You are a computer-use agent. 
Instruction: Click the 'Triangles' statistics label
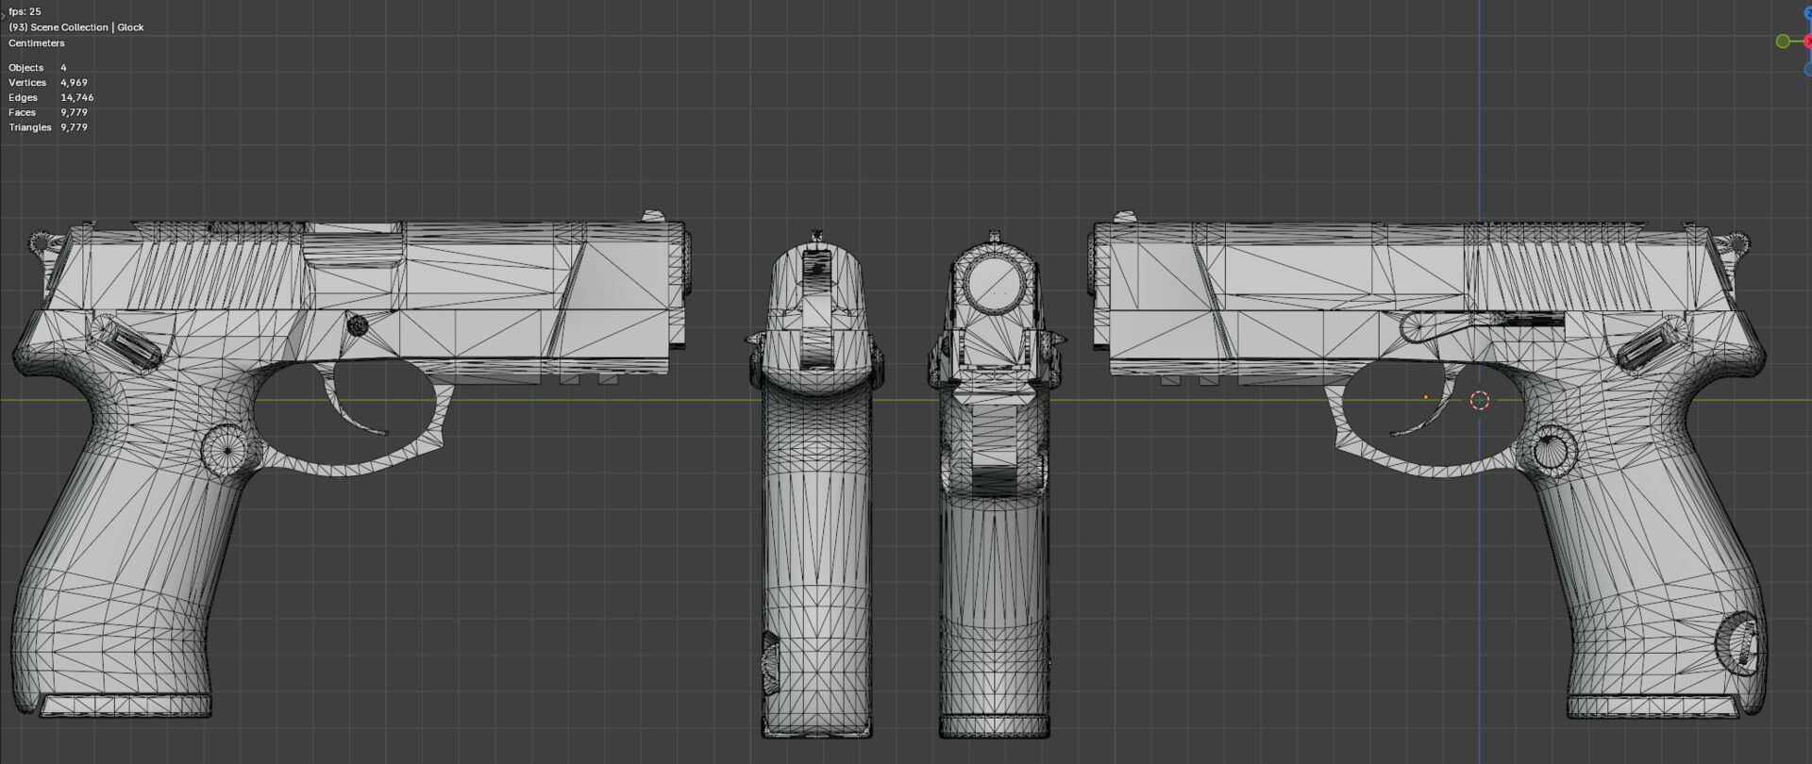tap(30, 127)
